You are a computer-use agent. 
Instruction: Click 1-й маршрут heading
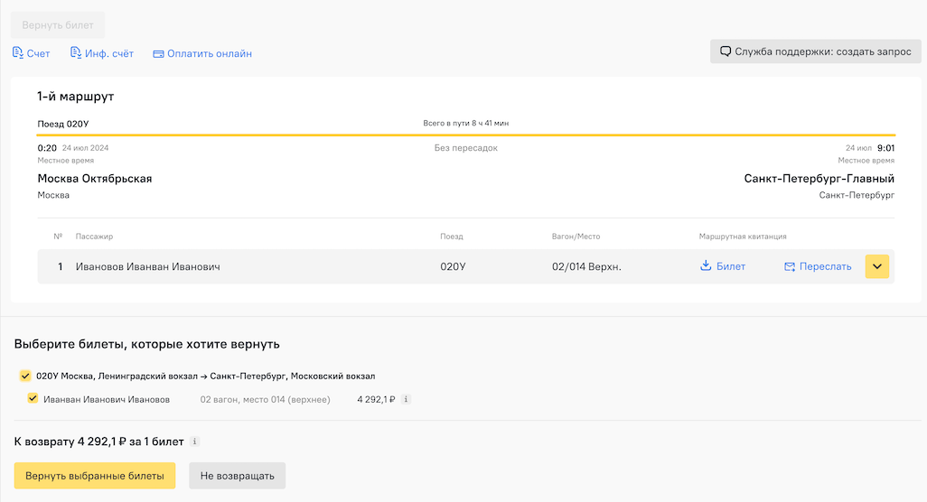[76, 97]
